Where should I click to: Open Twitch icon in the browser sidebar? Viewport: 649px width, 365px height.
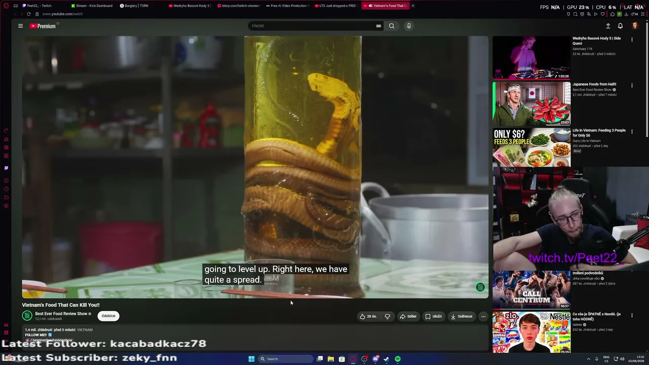pos(6,168)
